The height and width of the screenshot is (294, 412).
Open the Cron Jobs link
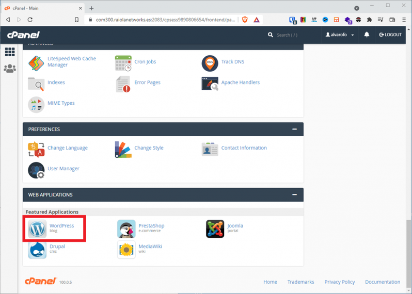[x=145, y=62]
